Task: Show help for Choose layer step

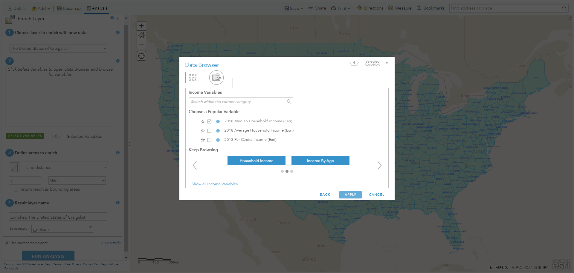Action: [118, 32]
